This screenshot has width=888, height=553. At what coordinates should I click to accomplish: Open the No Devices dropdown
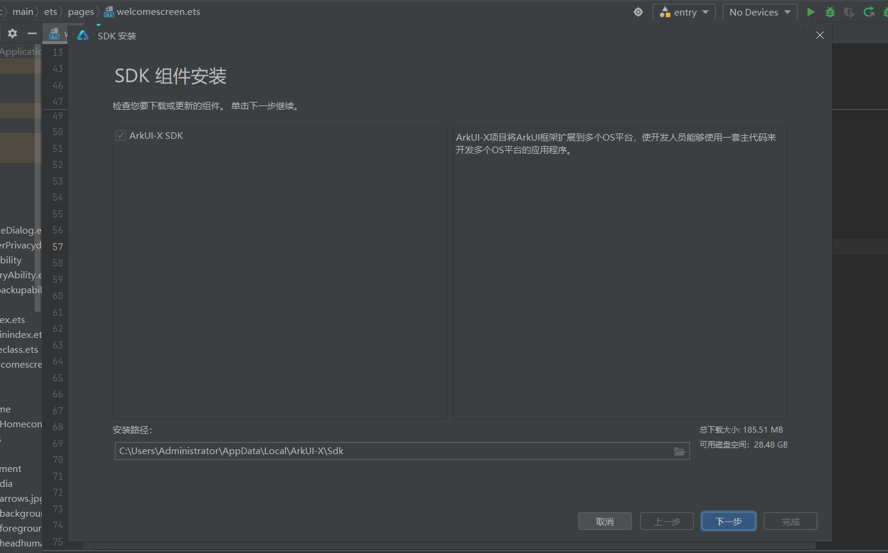(760, 12)
